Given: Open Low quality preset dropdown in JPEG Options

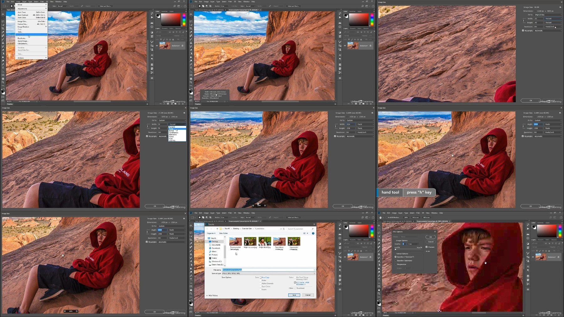Looking at the screenshot, I should pos(413,244).
